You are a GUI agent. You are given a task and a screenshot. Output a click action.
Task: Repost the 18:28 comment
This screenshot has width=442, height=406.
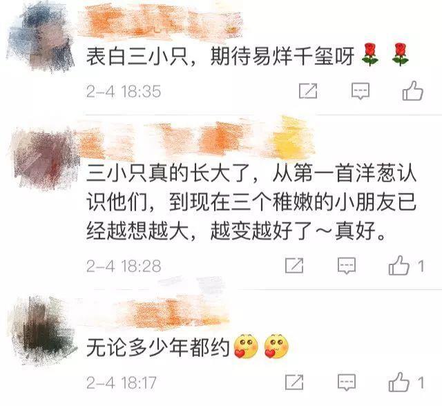click(x=294, y=265)
